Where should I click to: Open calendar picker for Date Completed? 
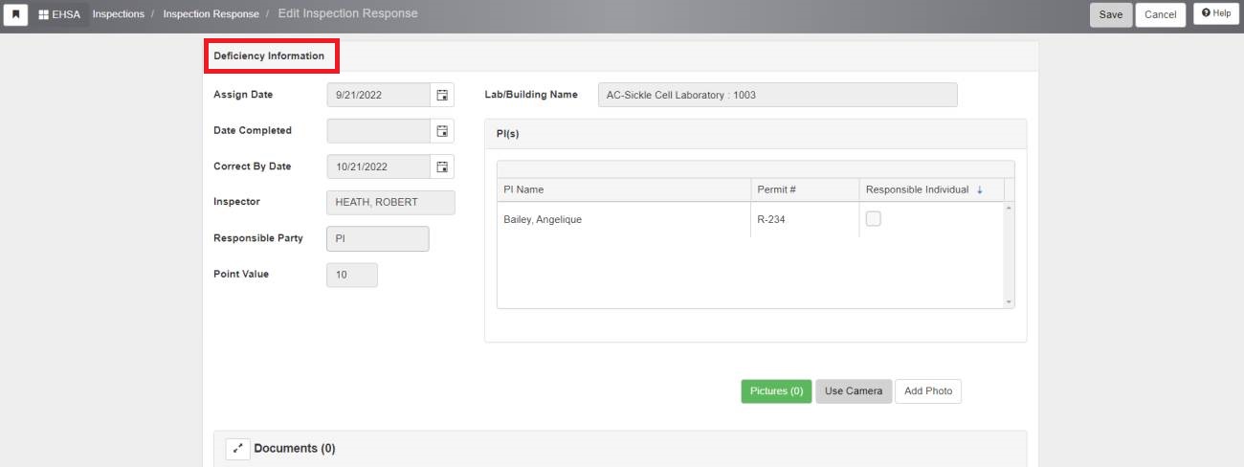442,131
